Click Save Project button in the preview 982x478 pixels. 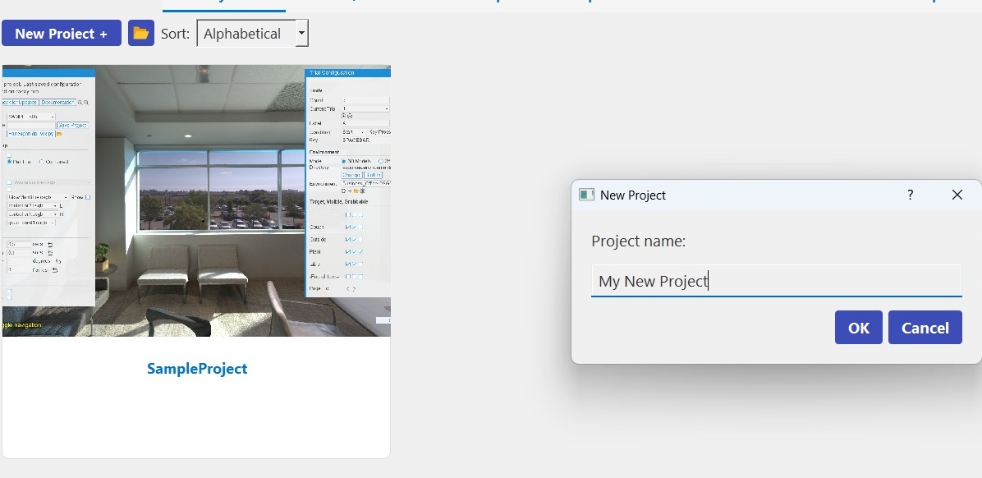pyautogui.click(x=72, y=125)
